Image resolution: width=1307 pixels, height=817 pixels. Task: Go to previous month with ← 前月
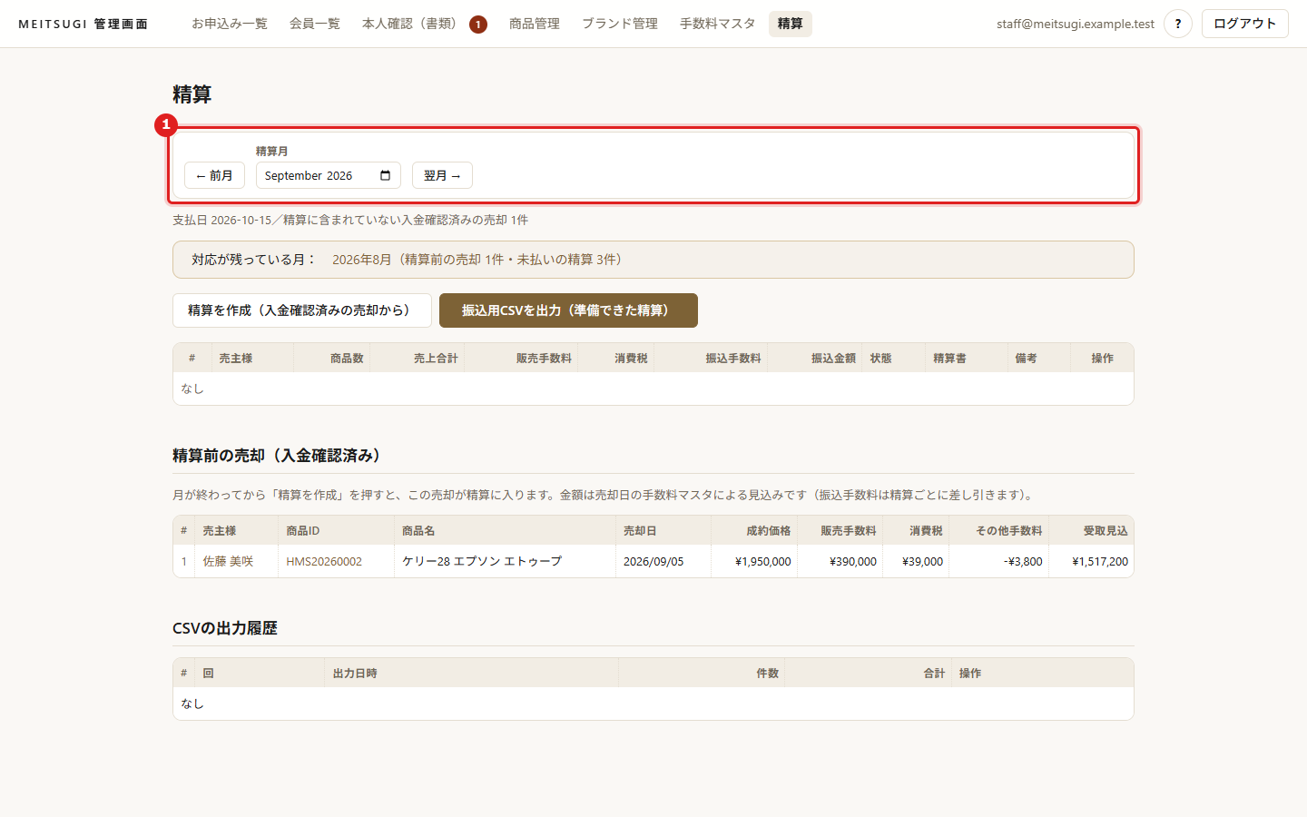(214, 175)
